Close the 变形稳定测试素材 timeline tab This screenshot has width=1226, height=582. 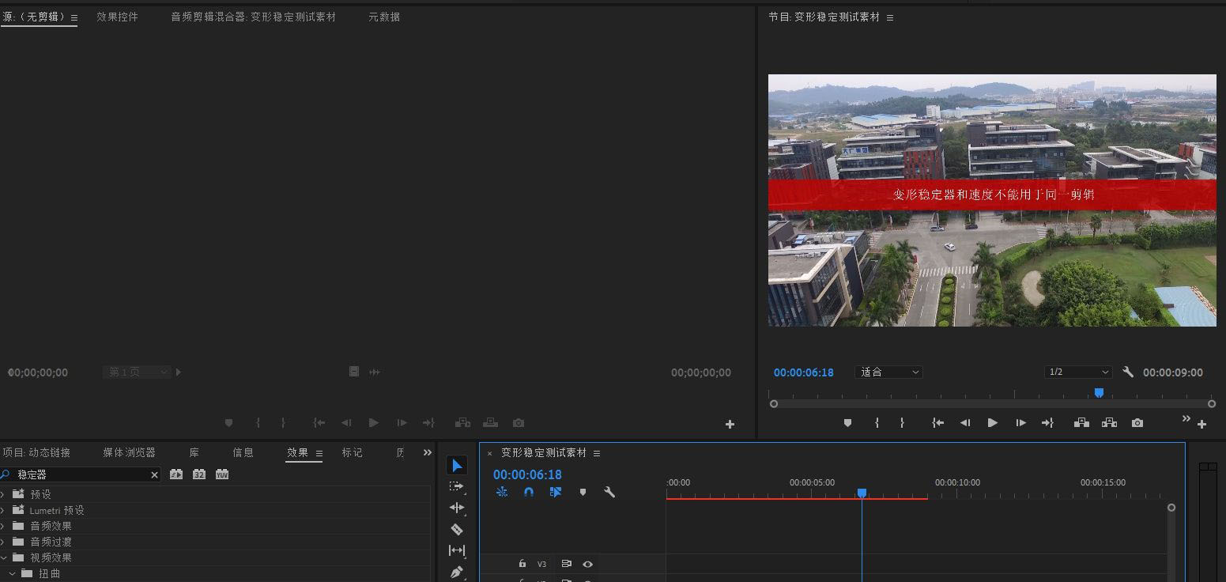(489, 453)
